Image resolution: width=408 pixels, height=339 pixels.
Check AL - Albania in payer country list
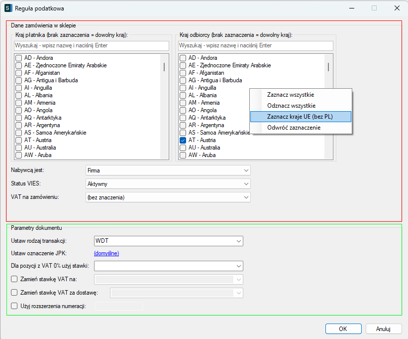coord(18,95)
